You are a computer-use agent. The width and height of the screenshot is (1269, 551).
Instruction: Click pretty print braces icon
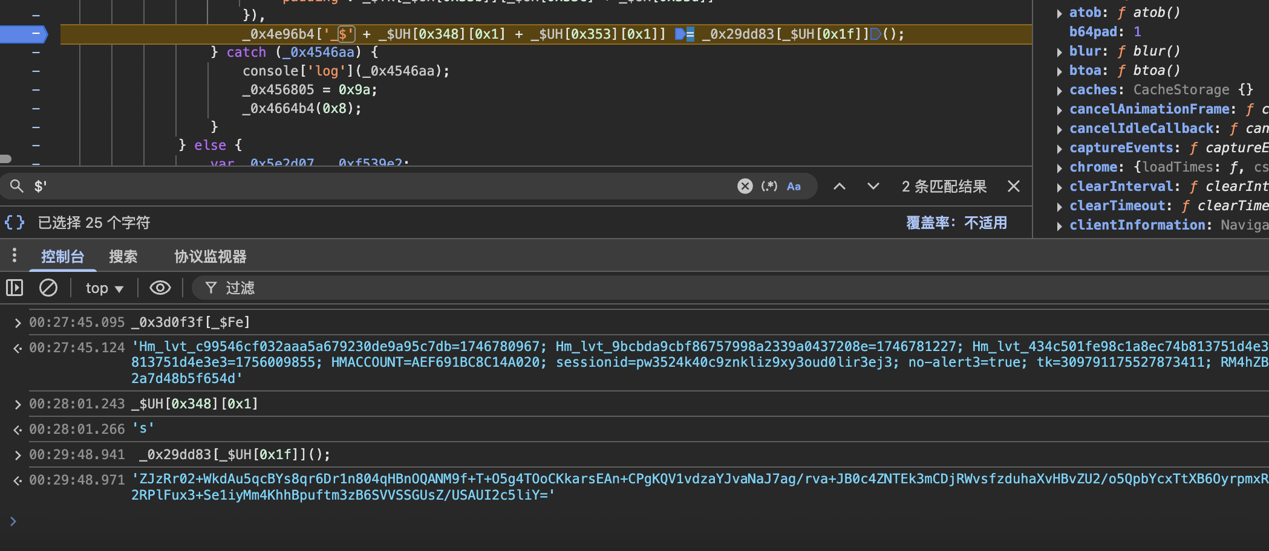point(15,222)
